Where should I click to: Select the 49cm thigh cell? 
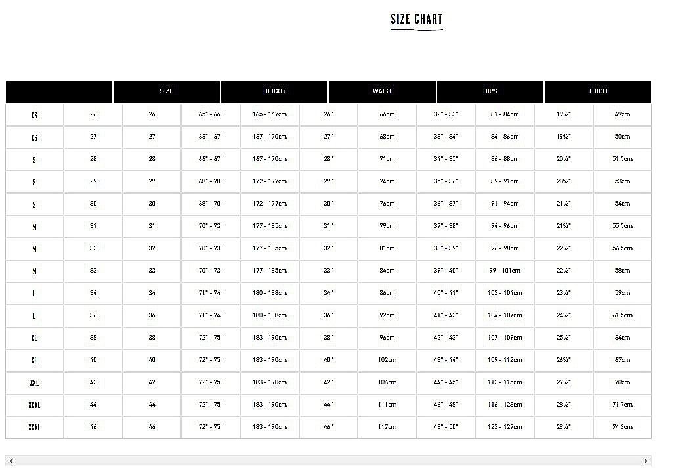pos(622,114)
